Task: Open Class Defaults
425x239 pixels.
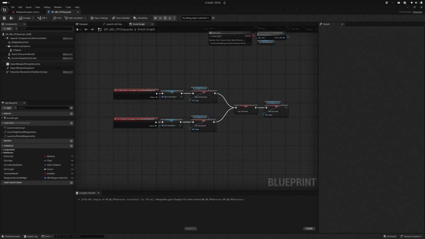Action: [x=121, y=18]
